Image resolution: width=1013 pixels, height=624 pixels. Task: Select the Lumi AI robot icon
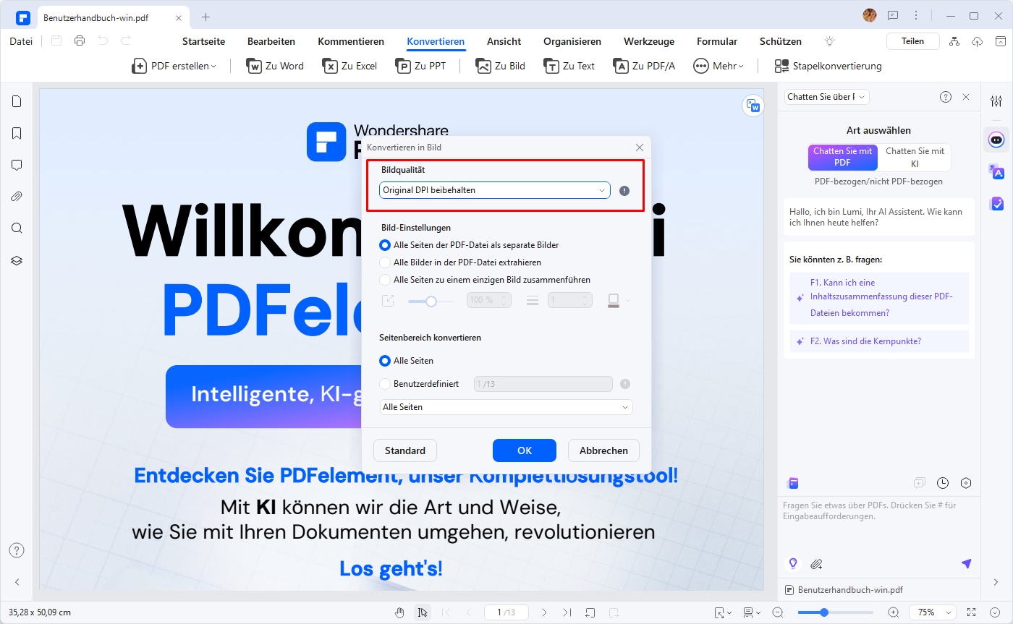(x=996, y=139)
